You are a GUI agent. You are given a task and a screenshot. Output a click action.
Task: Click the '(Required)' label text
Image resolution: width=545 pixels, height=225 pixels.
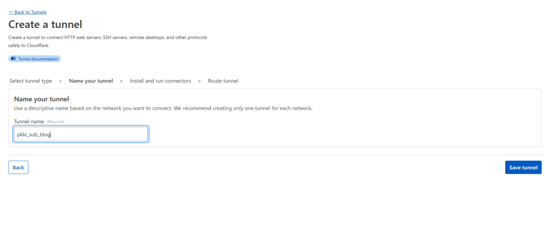55,122
